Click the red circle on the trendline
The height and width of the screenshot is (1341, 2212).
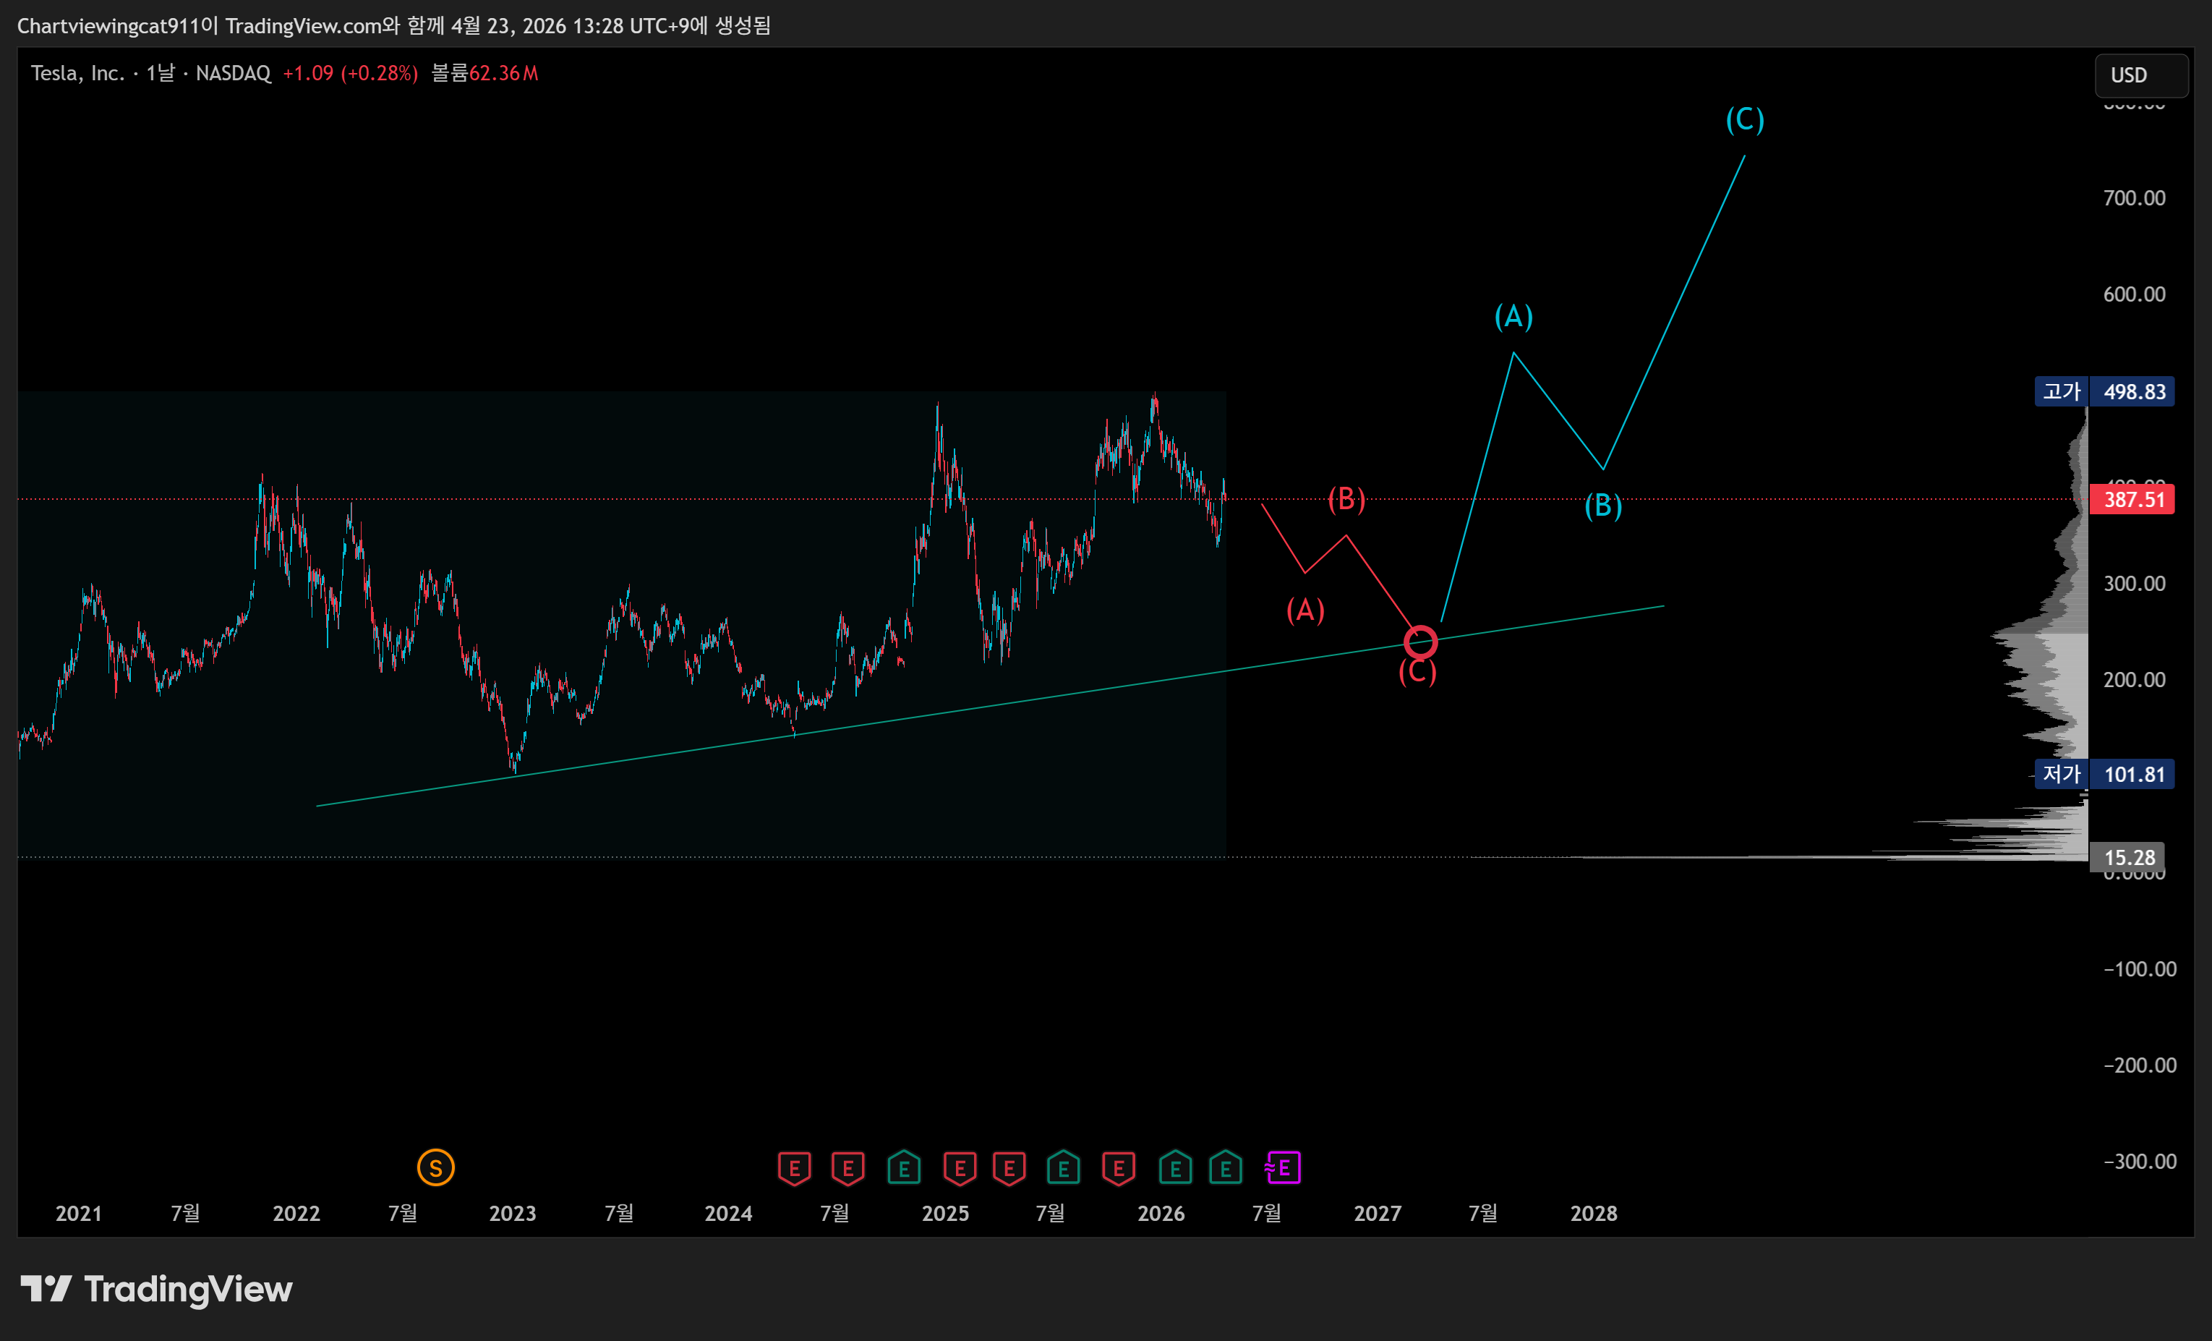click(x=1419, y=642)
